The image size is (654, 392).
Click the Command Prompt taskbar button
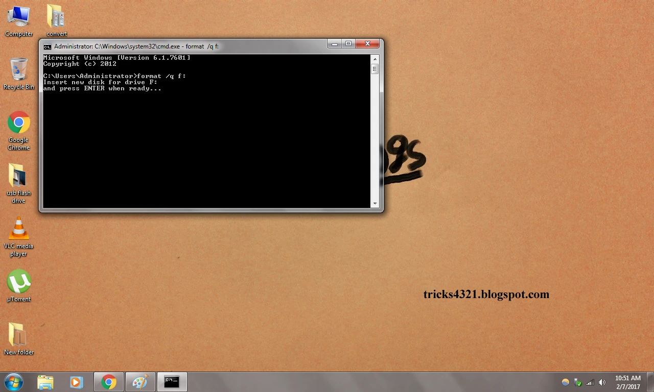[x=172, y=382]
